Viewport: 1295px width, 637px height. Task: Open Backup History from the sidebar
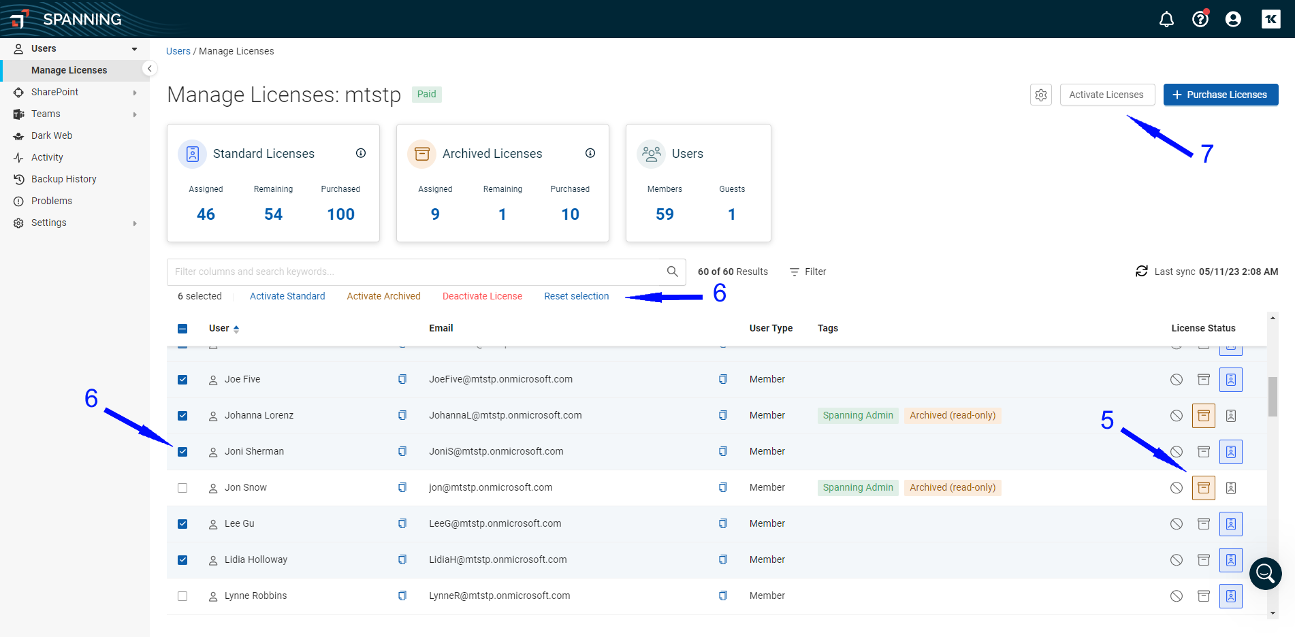(63, 179)
